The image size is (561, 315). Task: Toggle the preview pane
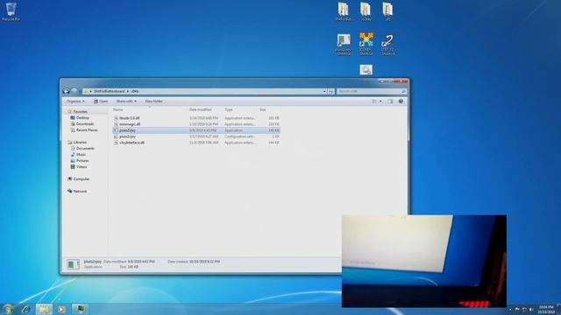pos(390,101)
